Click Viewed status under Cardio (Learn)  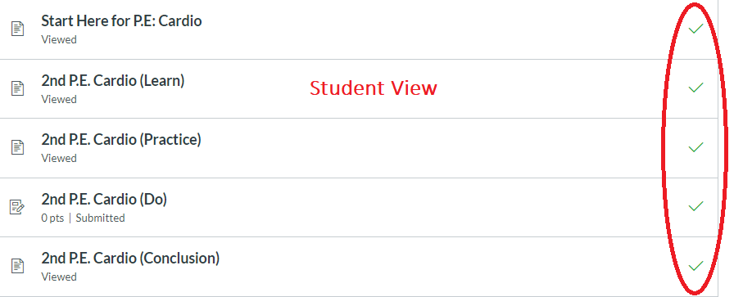click(59, 99)
